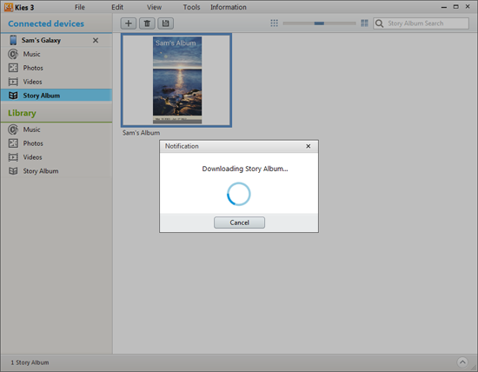This screenshot has width=478, height=372.
Task: Click the save to PC disk icon
Action: 165,23
